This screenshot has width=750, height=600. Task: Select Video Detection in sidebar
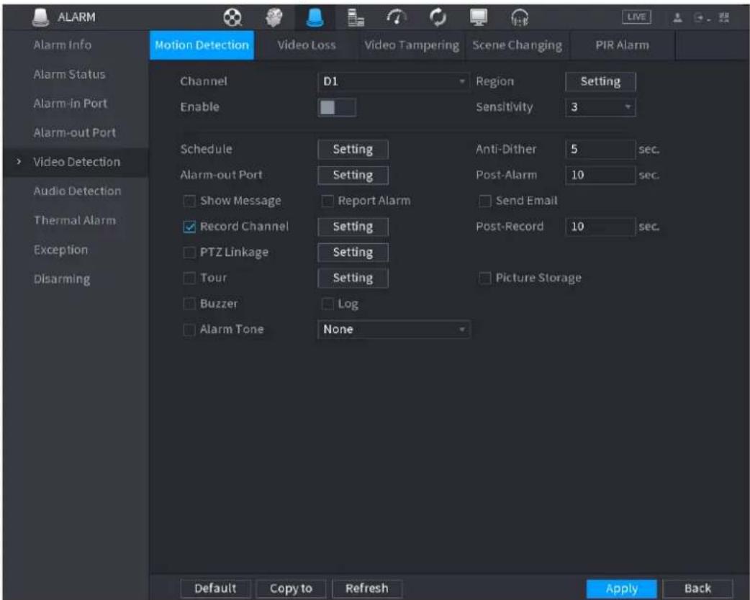point(76,162)
